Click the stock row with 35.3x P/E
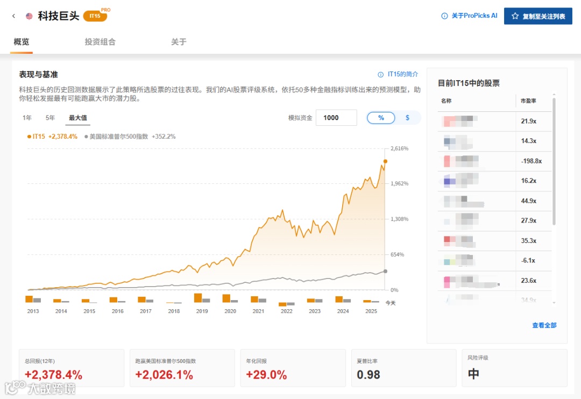The width and height of the screenshot is (581, 399). pos(495,241)
